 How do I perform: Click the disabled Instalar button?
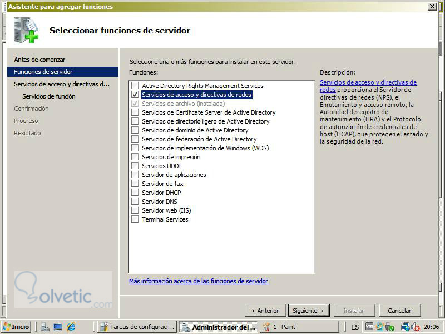tap(354, 311)
